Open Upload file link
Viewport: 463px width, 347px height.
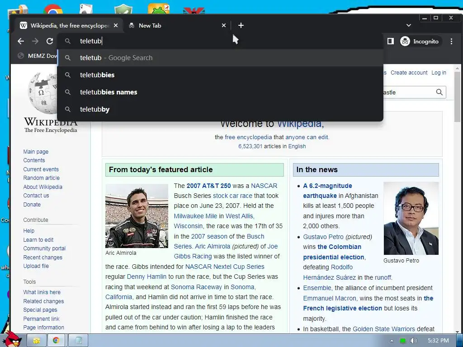pyautogui.click(x=36, y=266)
